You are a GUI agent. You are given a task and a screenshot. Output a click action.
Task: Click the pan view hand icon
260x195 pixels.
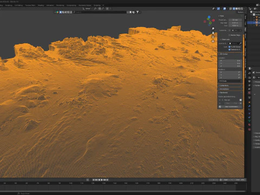[213, 32]
